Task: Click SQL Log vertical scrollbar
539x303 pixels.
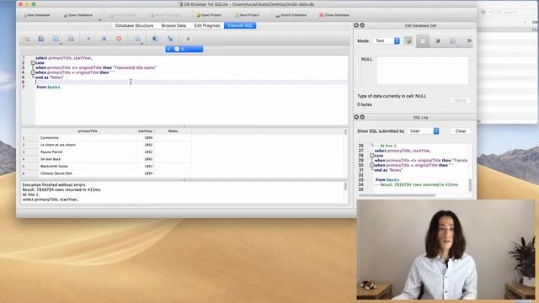Action: [x=470, y=185]
